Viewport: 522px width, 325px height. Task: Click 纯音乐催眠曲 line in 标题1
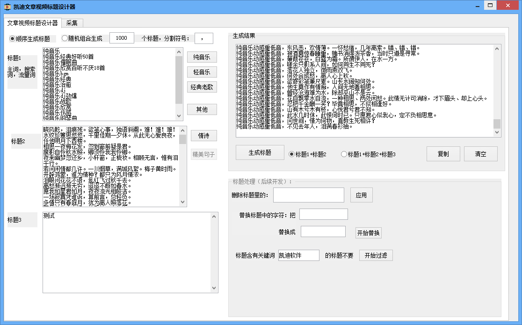[x=60, y=63]
